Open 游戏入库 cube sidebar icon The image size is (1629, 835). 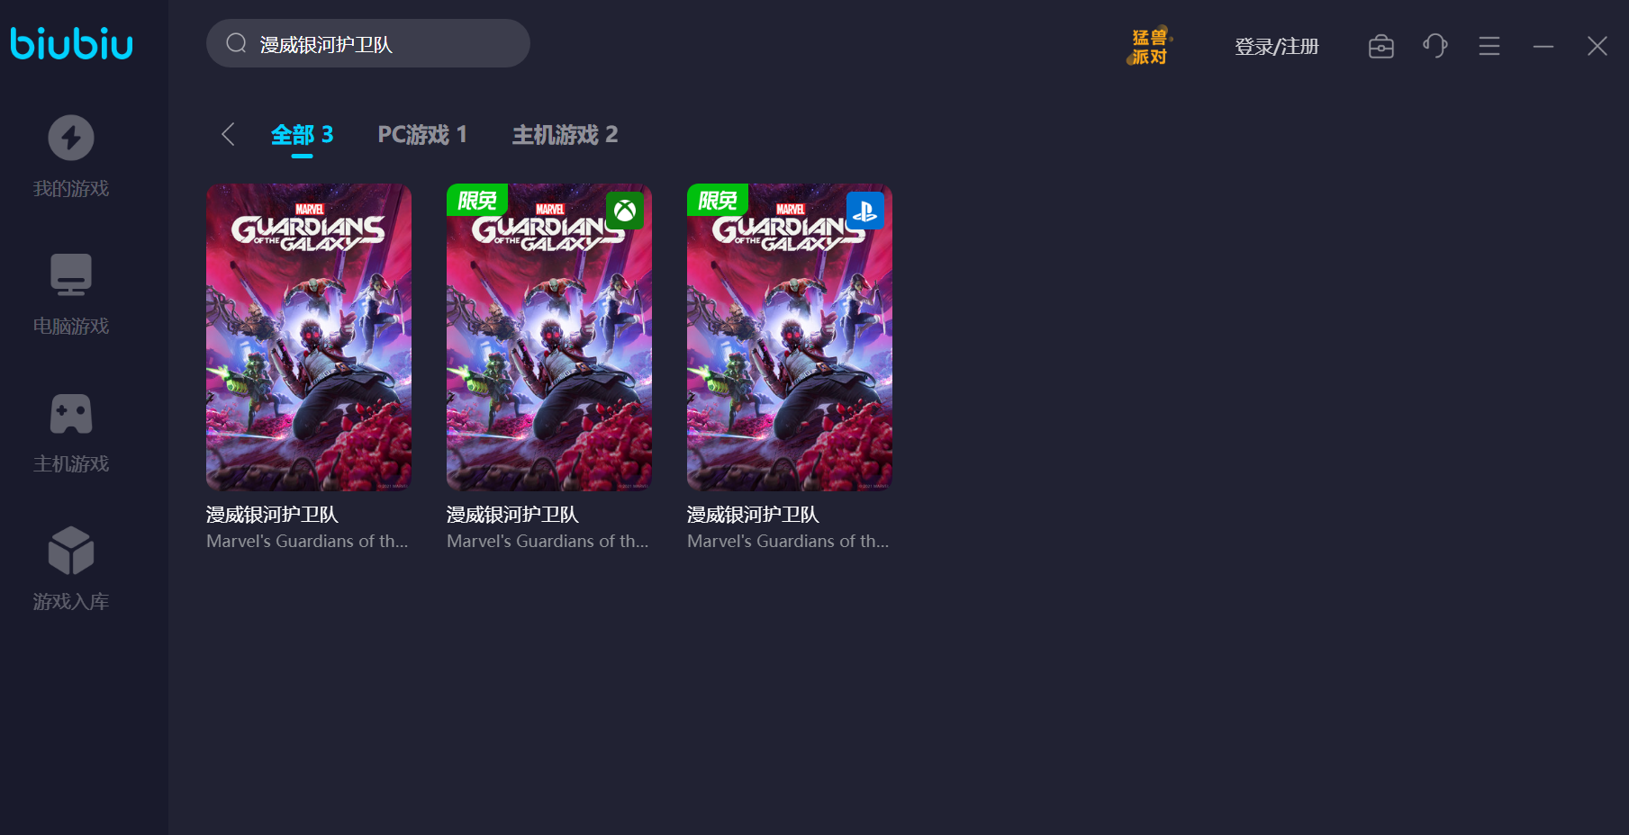(70, 551)
